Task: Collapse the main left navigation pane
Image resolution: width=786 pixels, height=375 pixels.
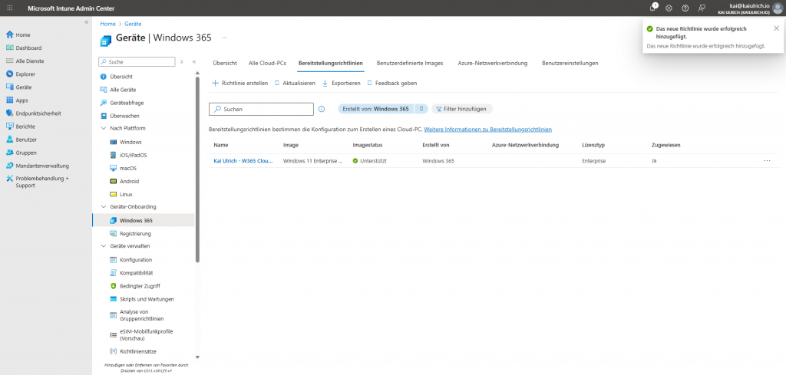Action: click(x=86, y=21)
